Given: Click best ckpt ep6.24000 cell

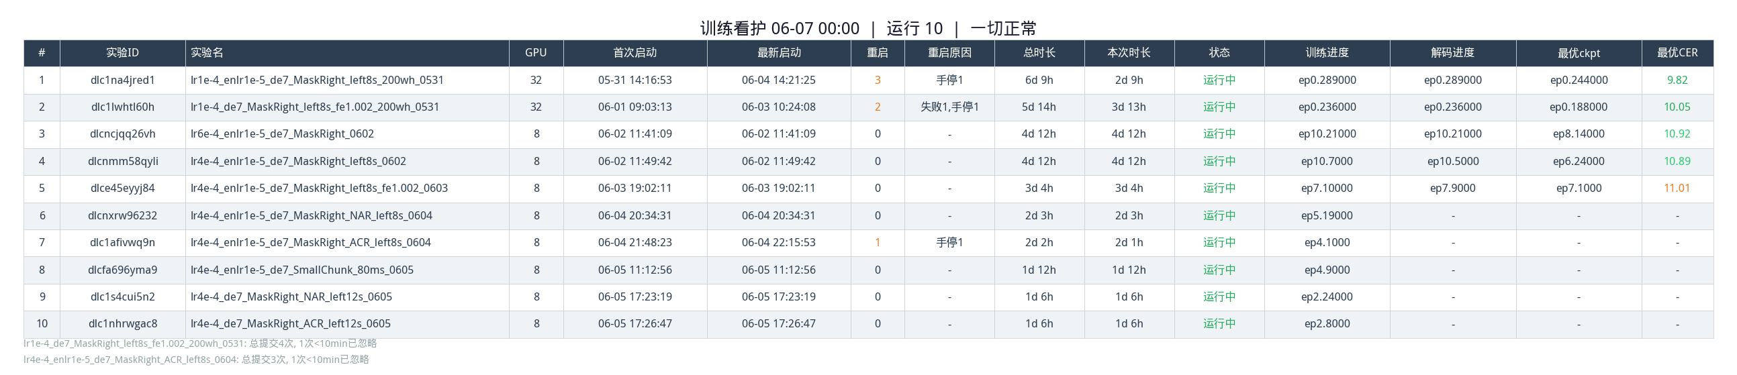Looking at the screenshot, I should tap(1579, 162).
